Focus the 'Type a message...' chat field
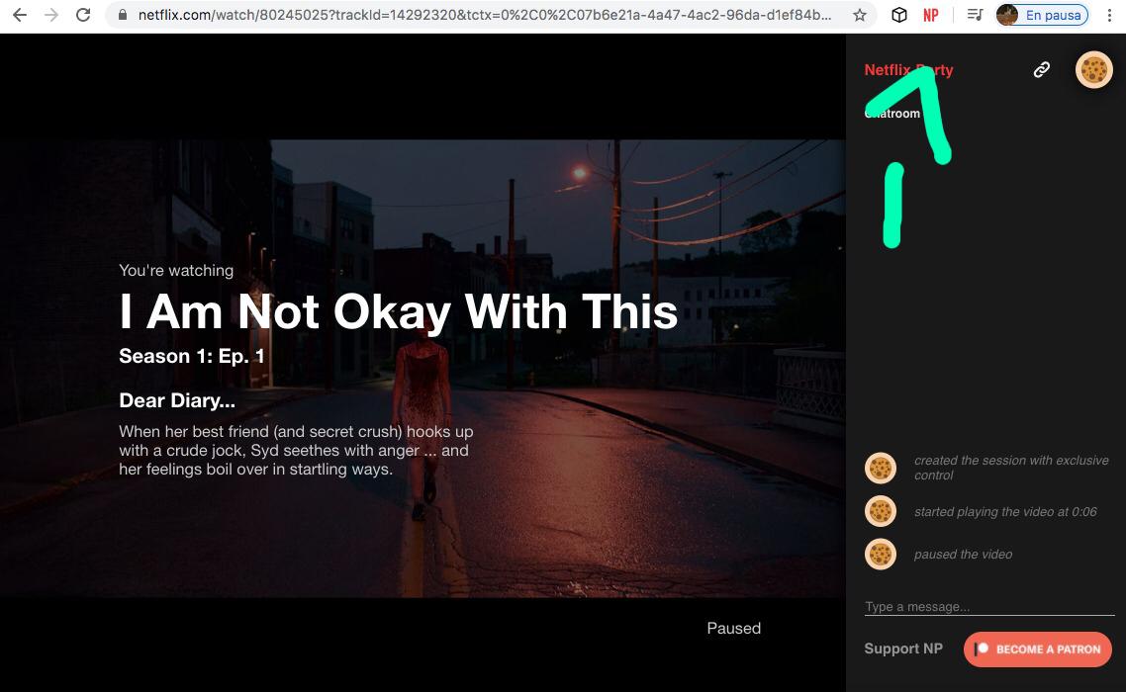The image size is (1126, 692). click(986, 606)
